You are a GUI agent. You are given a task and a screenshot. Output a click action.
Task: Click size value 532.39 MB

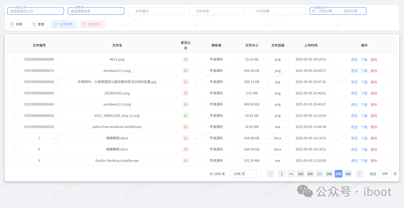[252, 161]
